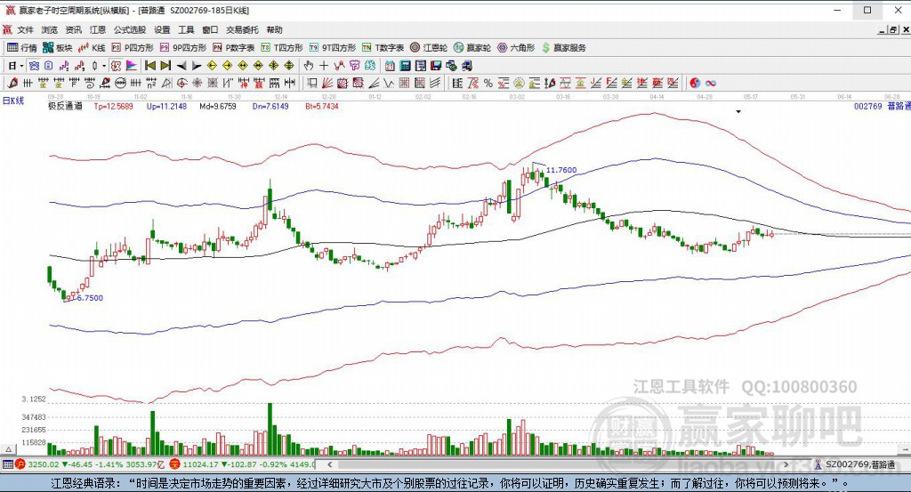The image size is (911, 492).
Task: Click the Tp=12.5689 indicator value
Action: tap(113, 106)
